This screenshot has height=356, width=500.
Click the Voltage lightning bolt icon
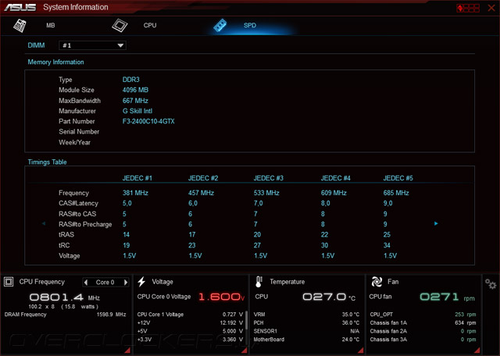tap(141, 282)
